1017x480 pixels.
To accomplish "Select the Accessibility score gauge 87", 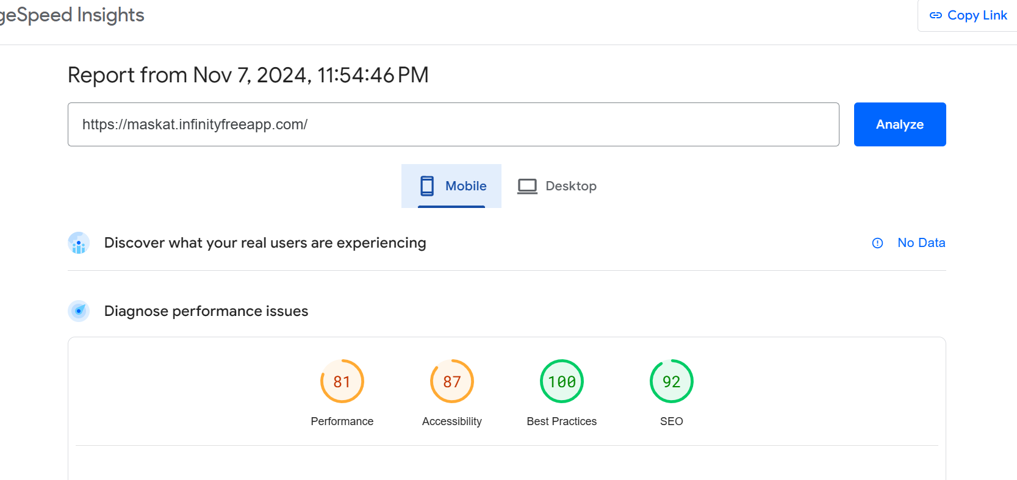I will [x=451, y=381].
